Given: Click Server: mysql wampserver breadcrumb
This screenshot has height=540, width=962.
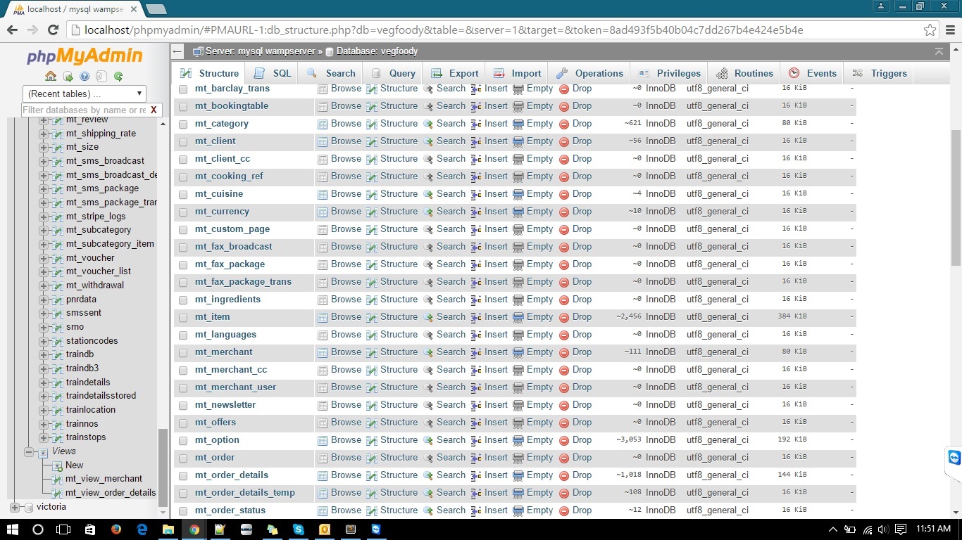Looking at the screenshot, I should tap(260, 51).
